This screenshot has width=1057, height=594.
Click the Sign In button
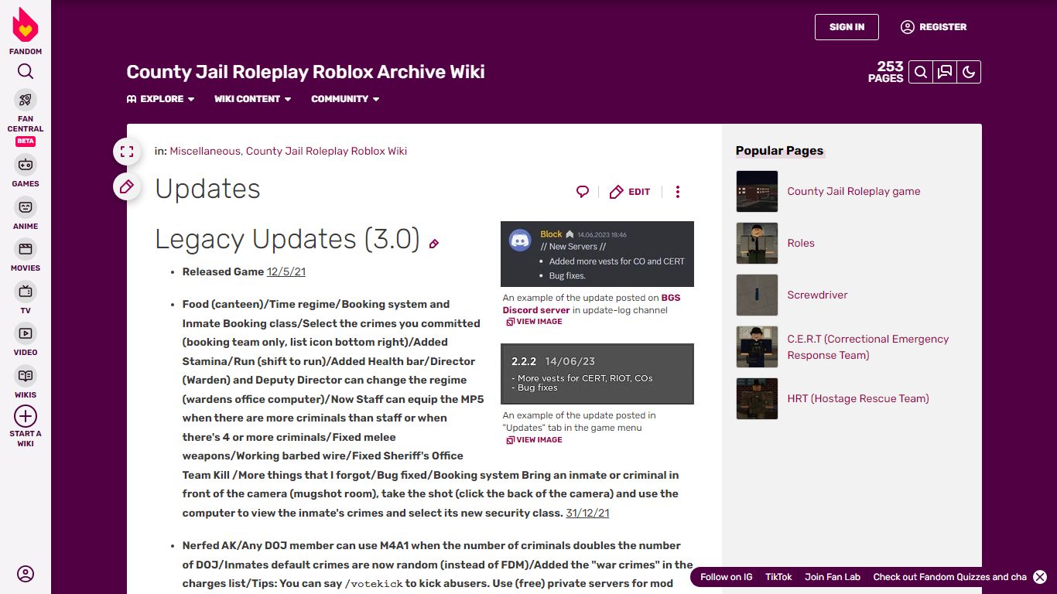(x=847, y=27)
